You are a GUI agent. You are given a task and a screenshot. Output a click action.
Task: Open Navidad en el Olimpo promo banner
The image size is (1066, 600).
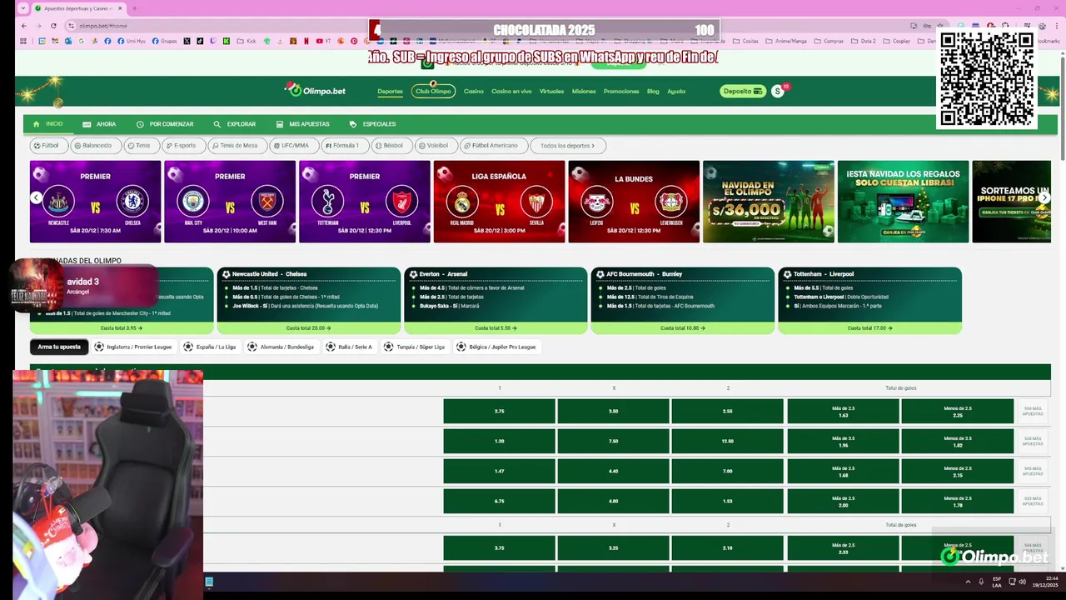click(x=769, y=202)
